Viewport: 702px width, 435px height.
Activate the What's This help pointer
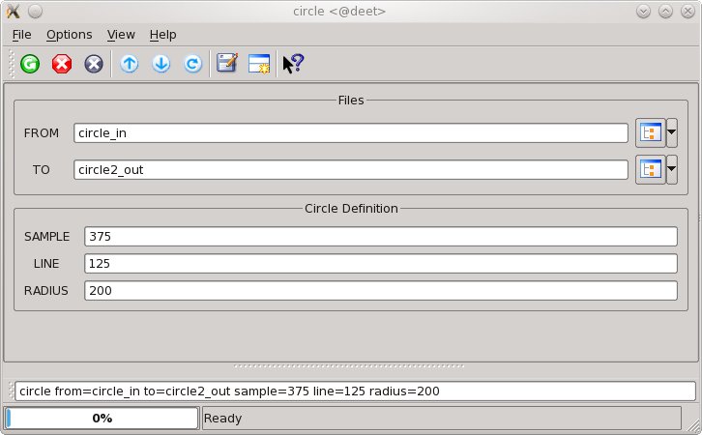[293, 64]
